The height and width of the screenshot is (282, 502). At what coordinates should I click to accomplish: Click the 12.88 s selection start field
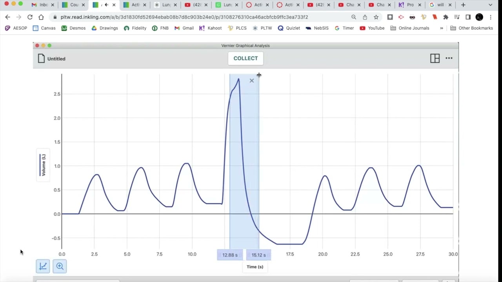[x=230, y=255]
